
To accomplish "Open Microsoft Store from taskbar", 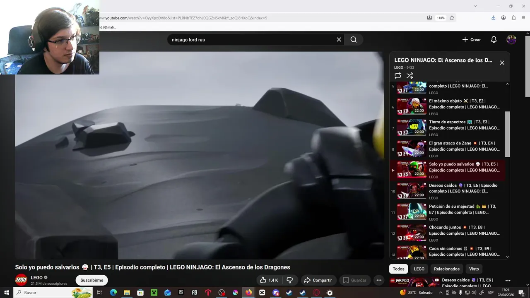I will click(x=140, y=292).
